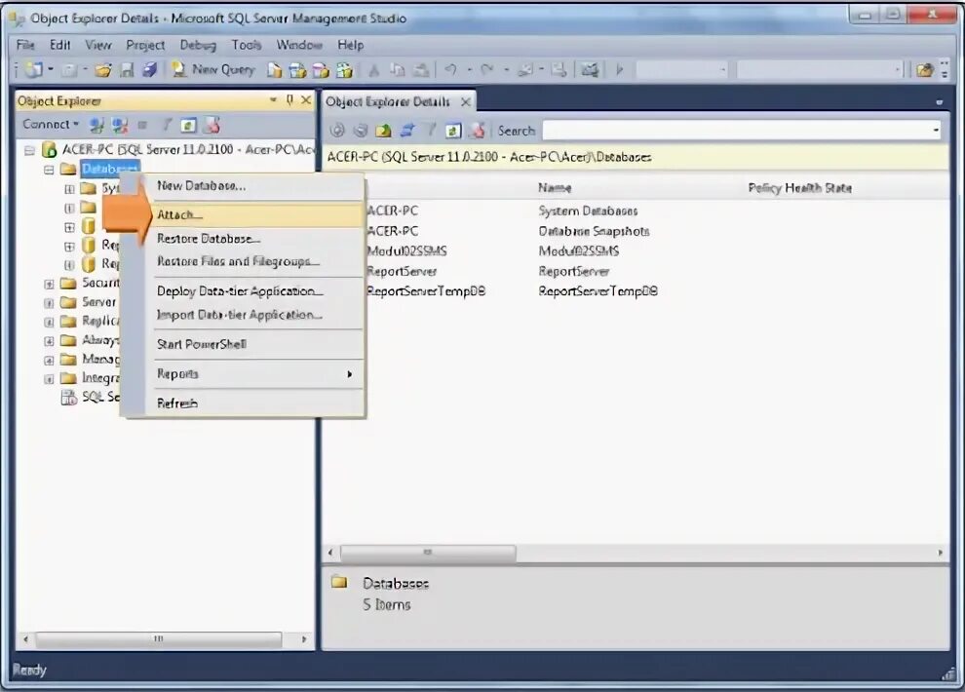Open the File menu

pos(25,45)
